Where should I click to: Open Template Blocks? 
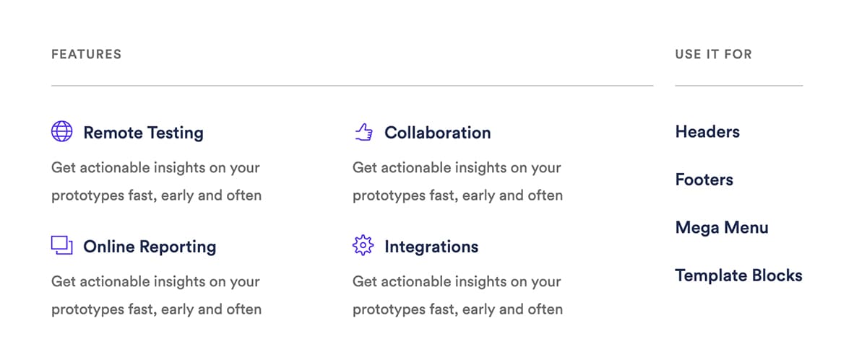tap(738, 275)
